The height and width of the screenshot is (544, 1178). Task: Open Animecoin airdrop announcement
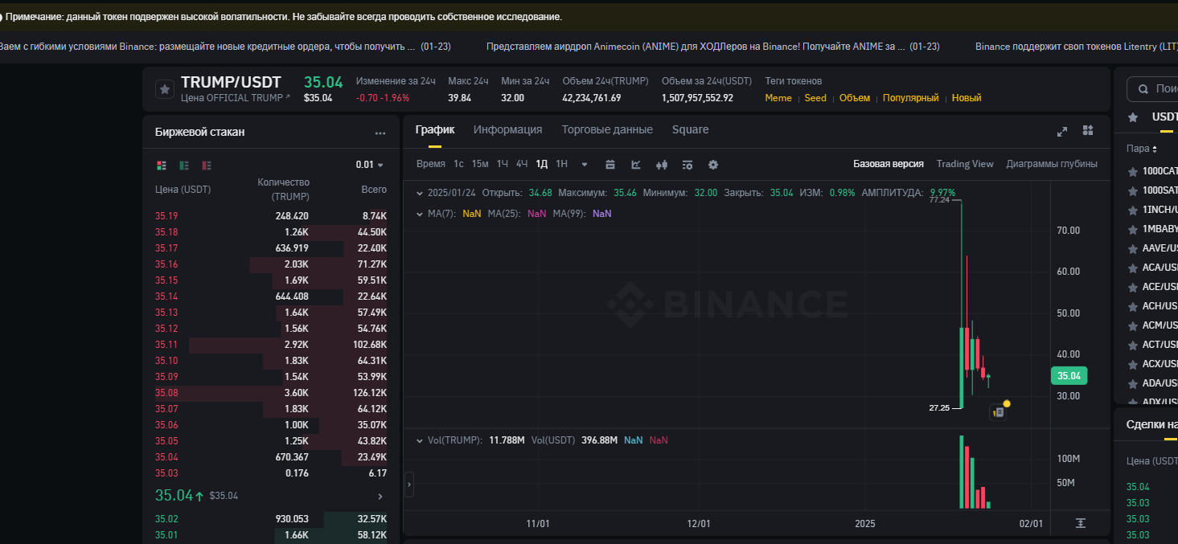713,47
